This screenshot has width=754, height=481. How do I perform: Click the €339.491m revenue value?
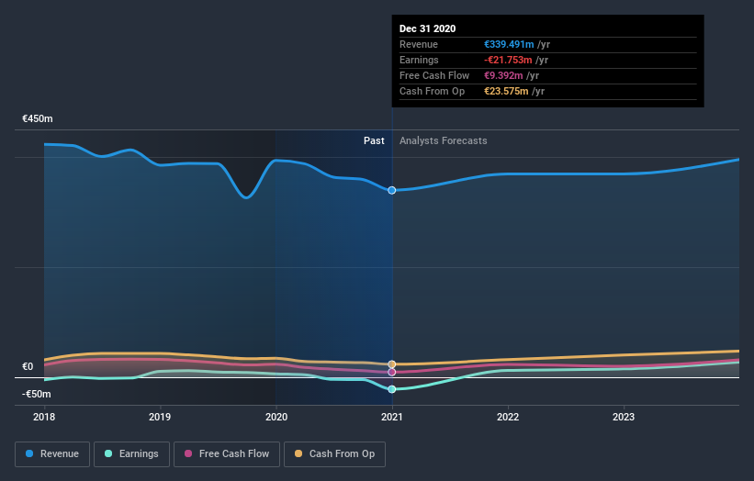[509, 44]
